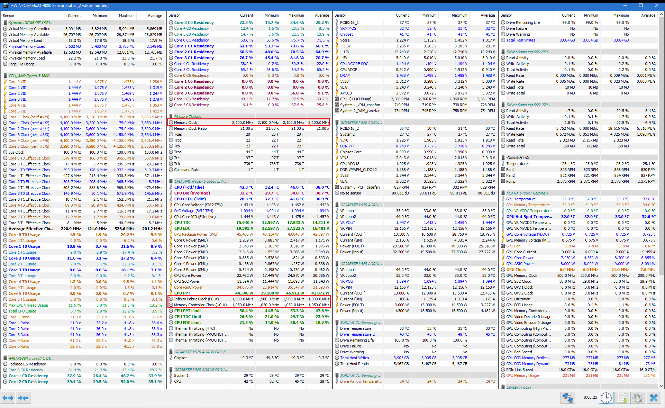Image resolution: width=665 pixels, height=408 pixels.
Task: Select the Page File Usage row
Action: (x=83, y=64)
